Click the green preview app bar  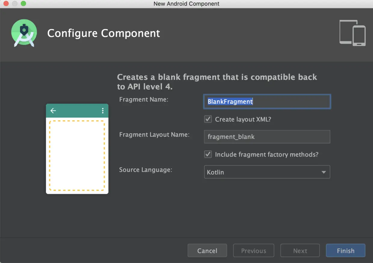[77, 111]
